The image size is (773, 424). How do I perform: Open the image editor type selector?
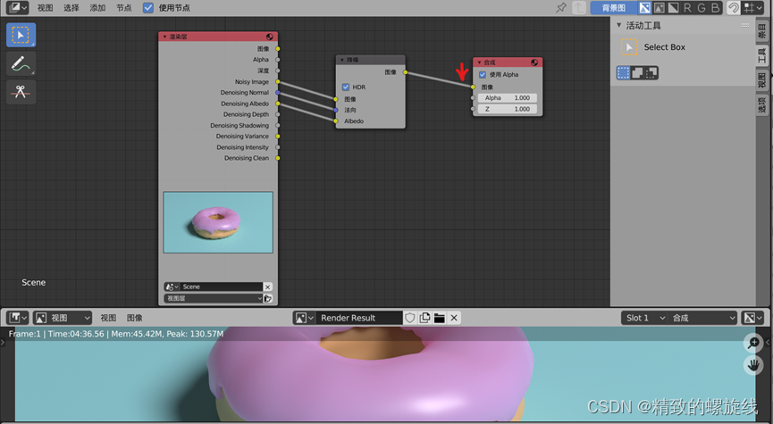(18, 318)
